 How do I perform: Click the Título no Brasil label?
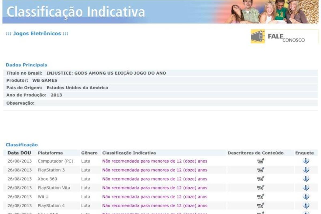(x=24, y=73)
